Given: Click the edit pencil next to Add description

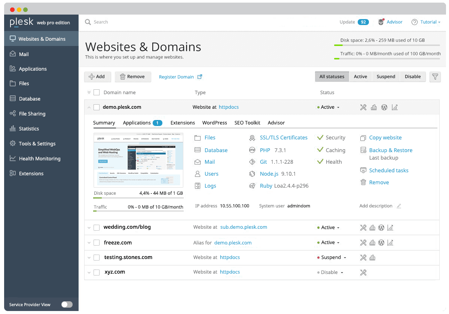Looking at the screenshot, I should 399,206.
